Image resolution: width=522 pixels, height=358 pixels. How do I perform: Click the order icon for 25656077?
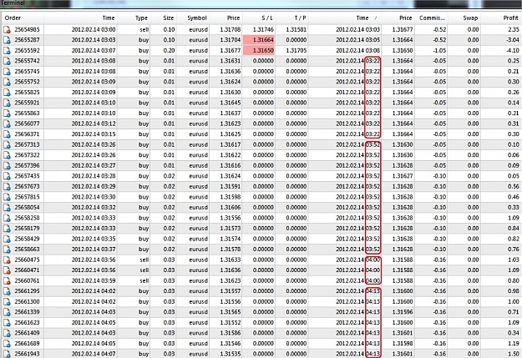[x=7, y=124]
